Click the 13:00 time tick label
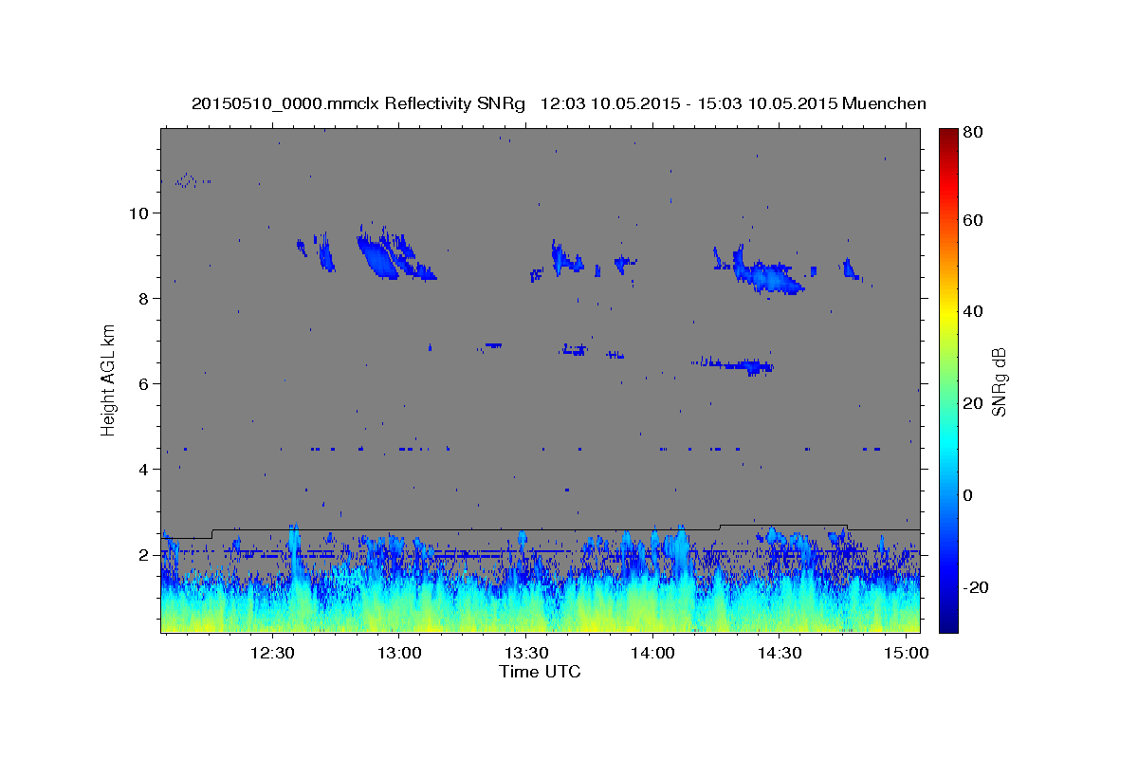1138x759 pixels. (x=399, y=653)
